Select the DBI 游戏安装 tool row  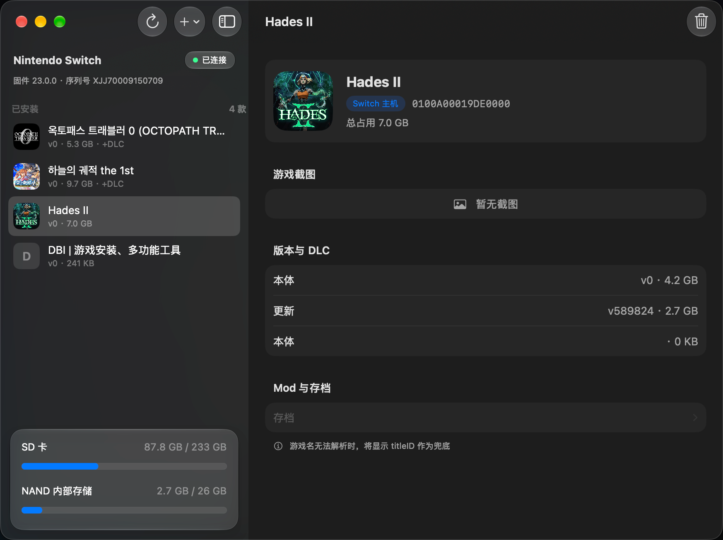click(124, 256)
